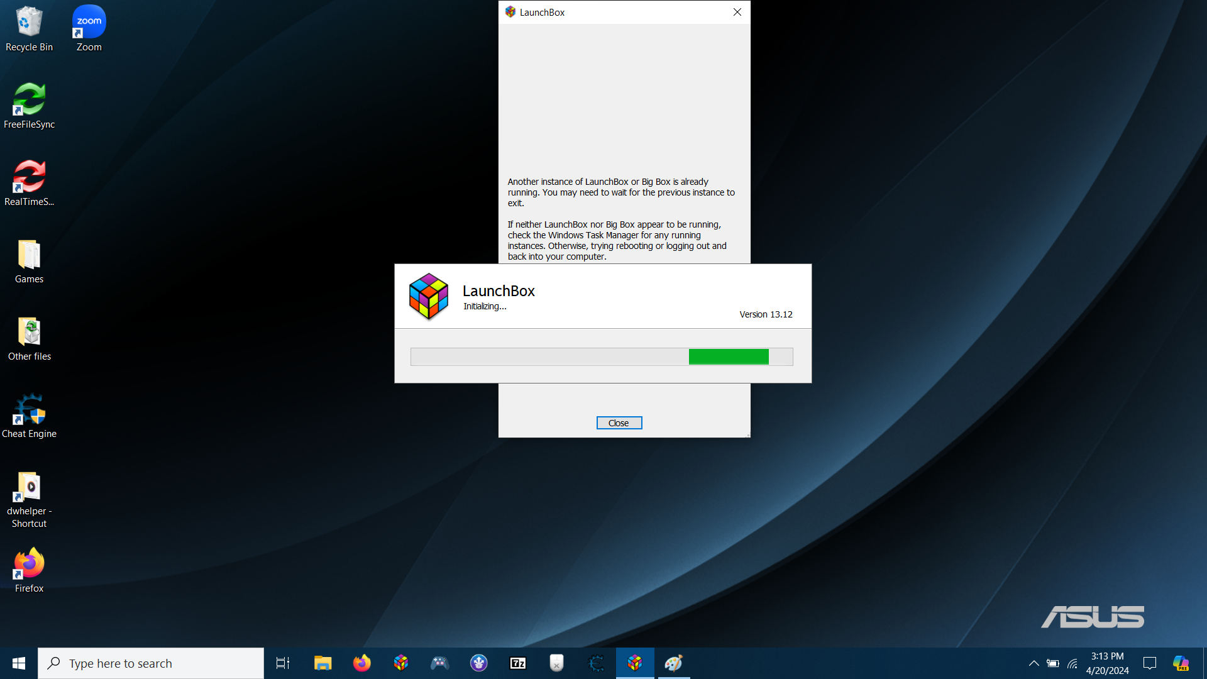This screenshot has height=679, width=1207.
Task: Open the Recycle Bin desktop icon
Action: point(29,29)
